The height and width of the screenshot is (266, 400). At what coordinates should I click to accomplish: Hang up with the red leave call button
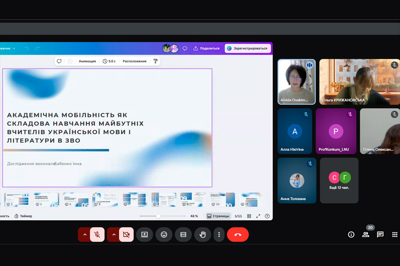tap(238, 235)
